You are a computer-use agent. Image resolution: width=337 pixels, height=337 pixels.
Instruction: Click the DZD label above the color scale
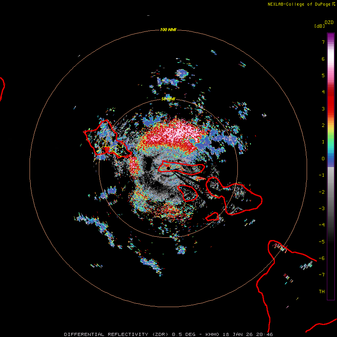point(329,22)
